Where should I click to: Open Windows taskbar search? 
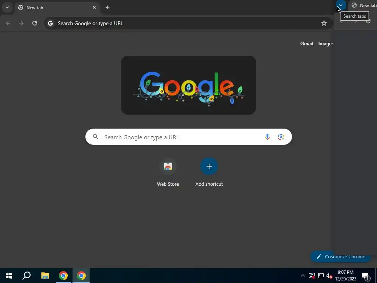(27, 276)
